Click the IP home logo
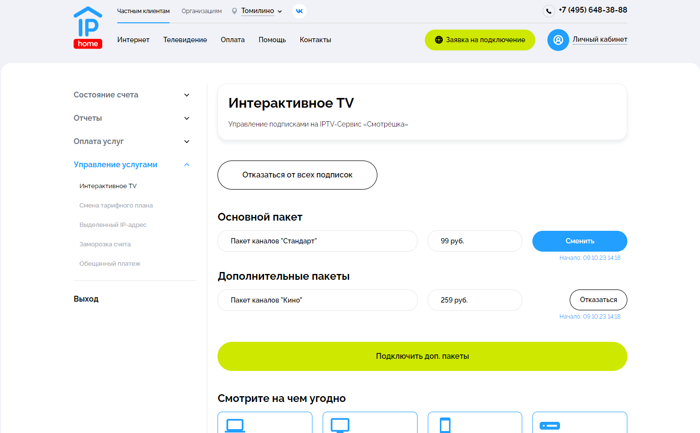Viewport: 700px width, 433px height. coord(88,28)
